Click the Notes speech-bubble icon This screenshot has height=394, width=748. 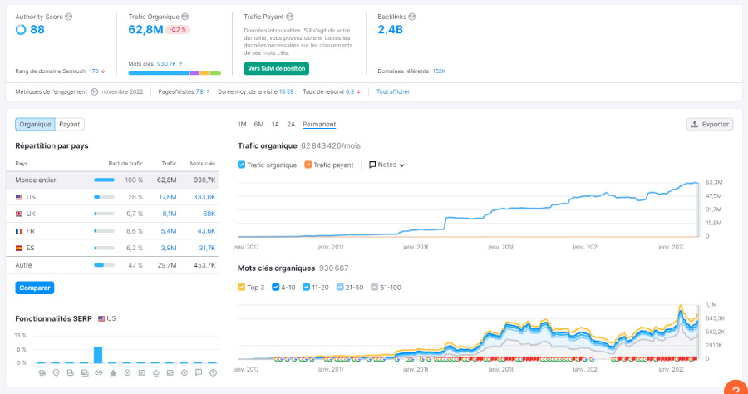click(372, 165)
